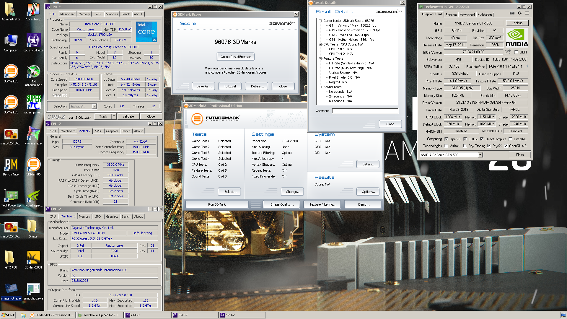Collapse the CPU Tests tree node

320,44
